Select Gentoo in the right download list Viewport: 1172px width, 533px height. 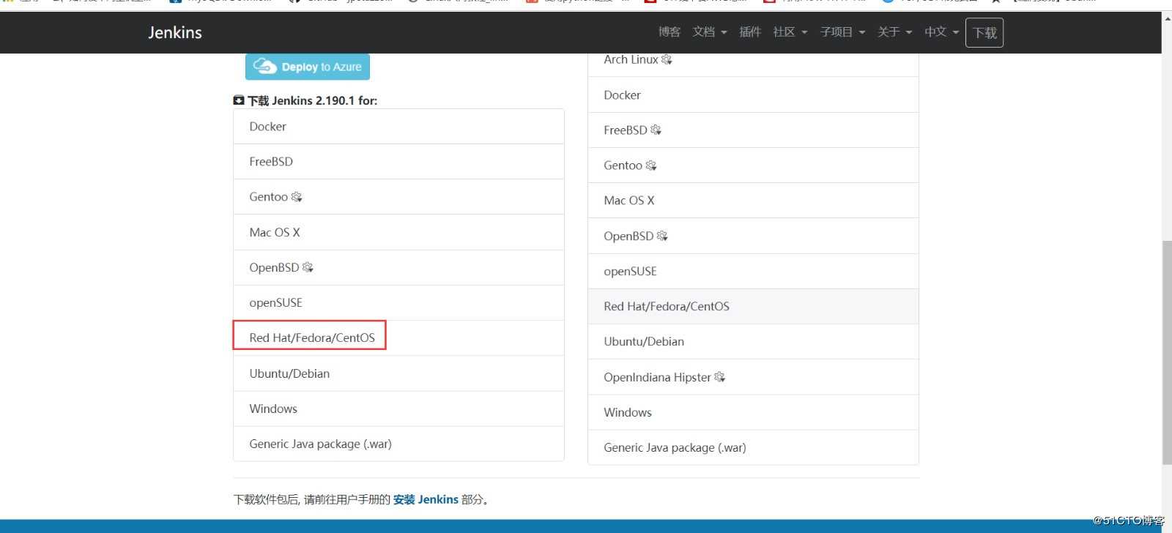coord(753,165)
